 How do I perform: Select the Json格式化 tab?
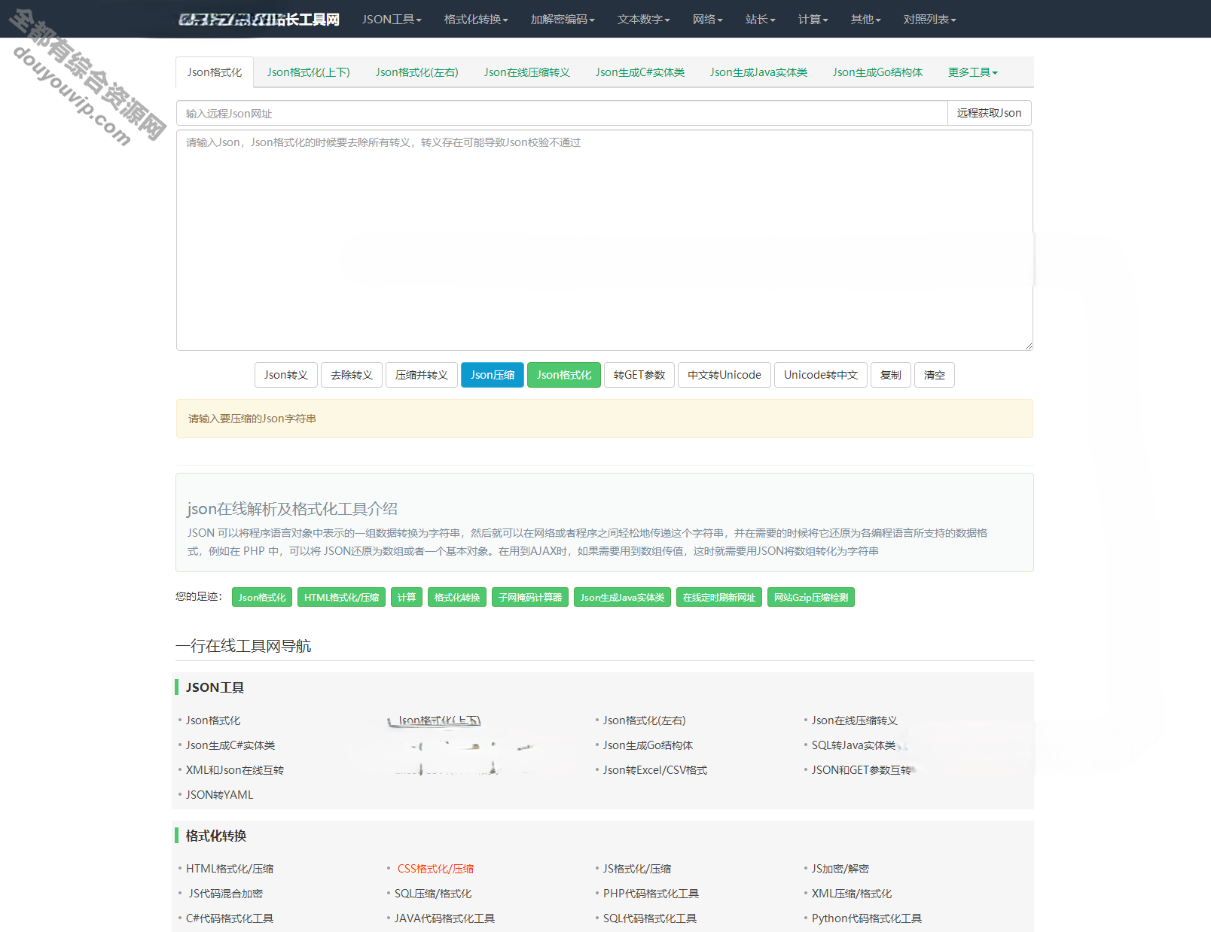coord(215,72)
